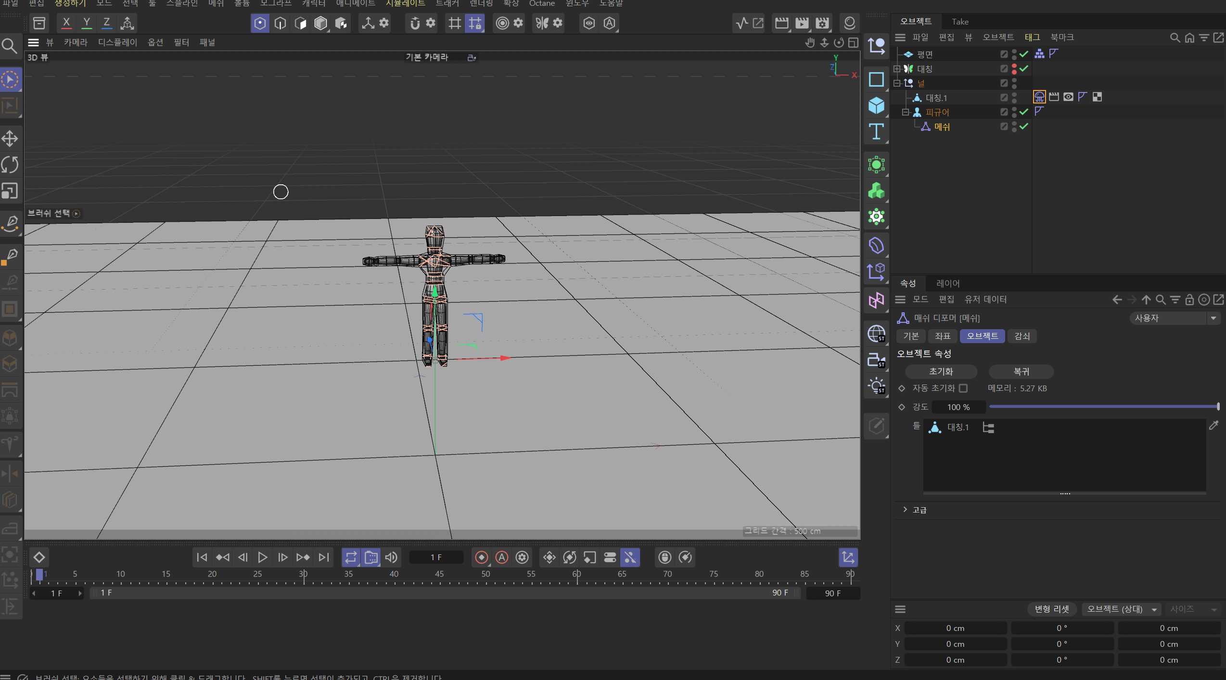The height and width of the screenshot is (680, 1226).
Task: Select the Move tool in left toolbar
Action: [10, 139]
